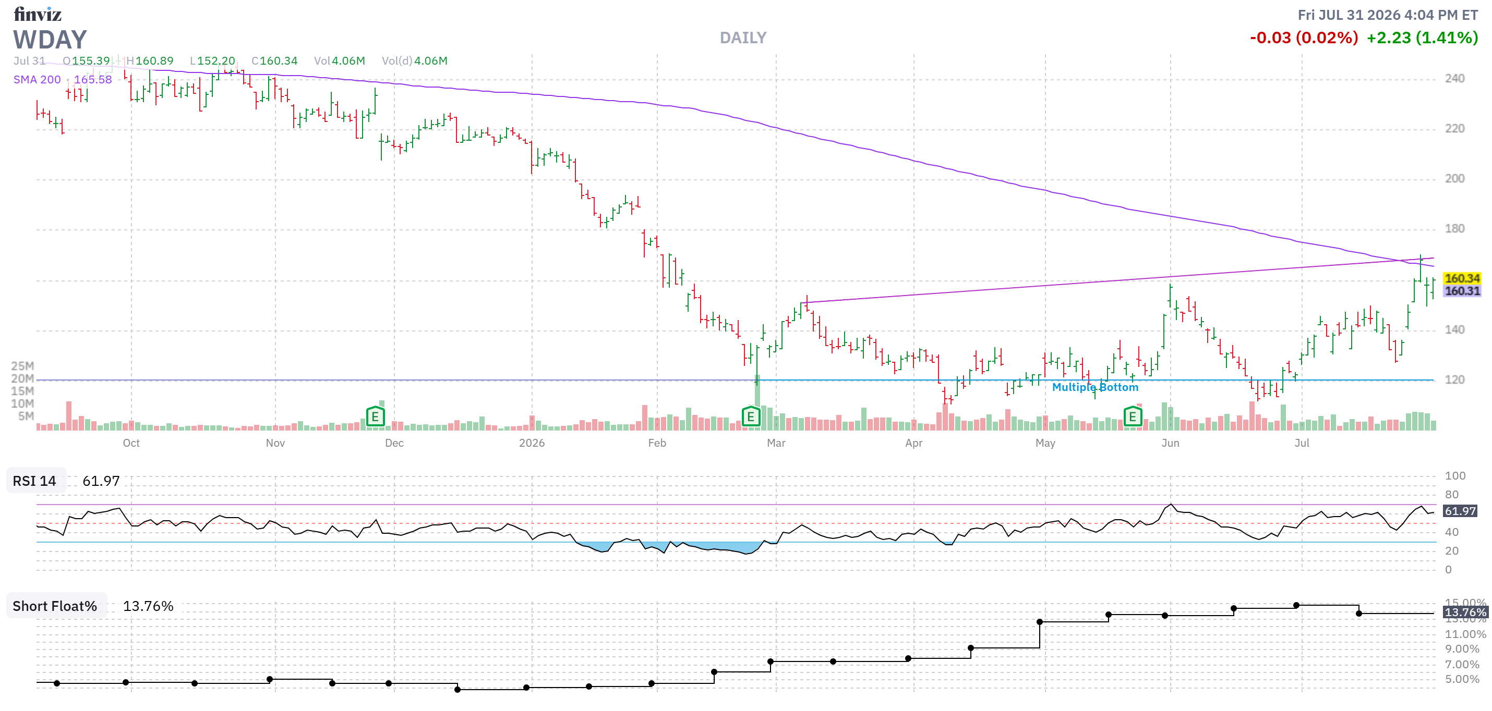Click the 7.00% short float axis label
1492x711 pixels.
(x=1462, y=664)
